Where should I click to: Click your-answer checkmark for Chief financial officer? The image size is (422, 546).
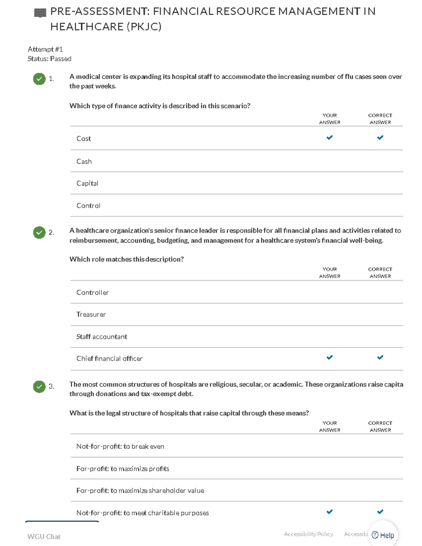click(x=330, y=358)
